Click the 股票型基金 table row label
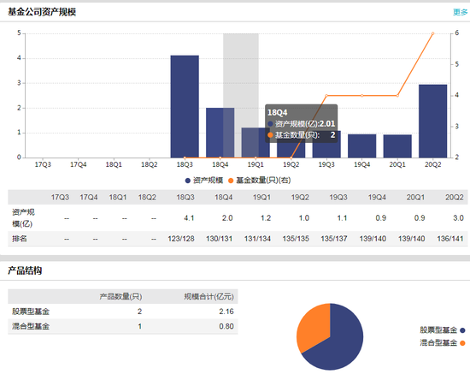This screenshot has height=374, width=470. 31,312
